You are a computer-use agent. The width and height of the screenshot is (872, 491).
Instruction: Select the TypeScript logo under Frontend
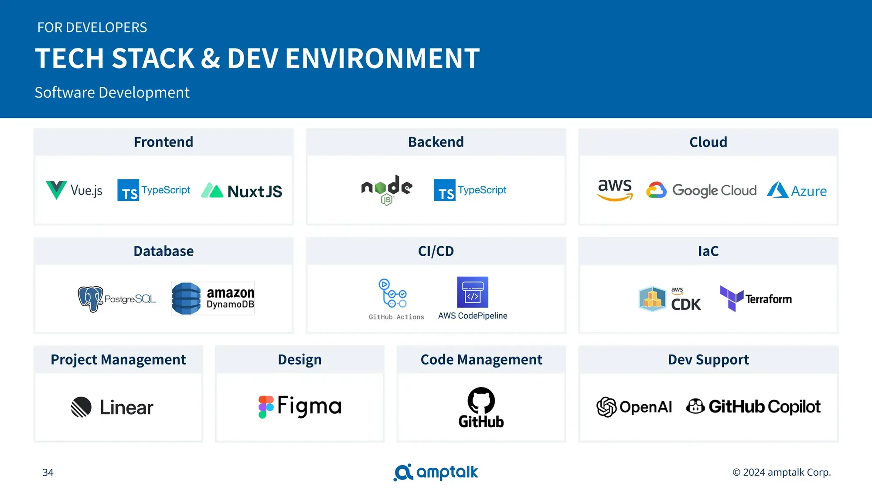[153, 190]
